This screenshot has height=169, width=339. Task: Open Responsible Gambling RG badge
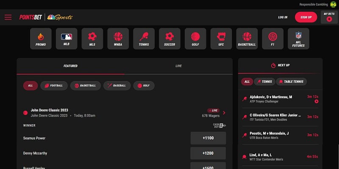[333, 5]
